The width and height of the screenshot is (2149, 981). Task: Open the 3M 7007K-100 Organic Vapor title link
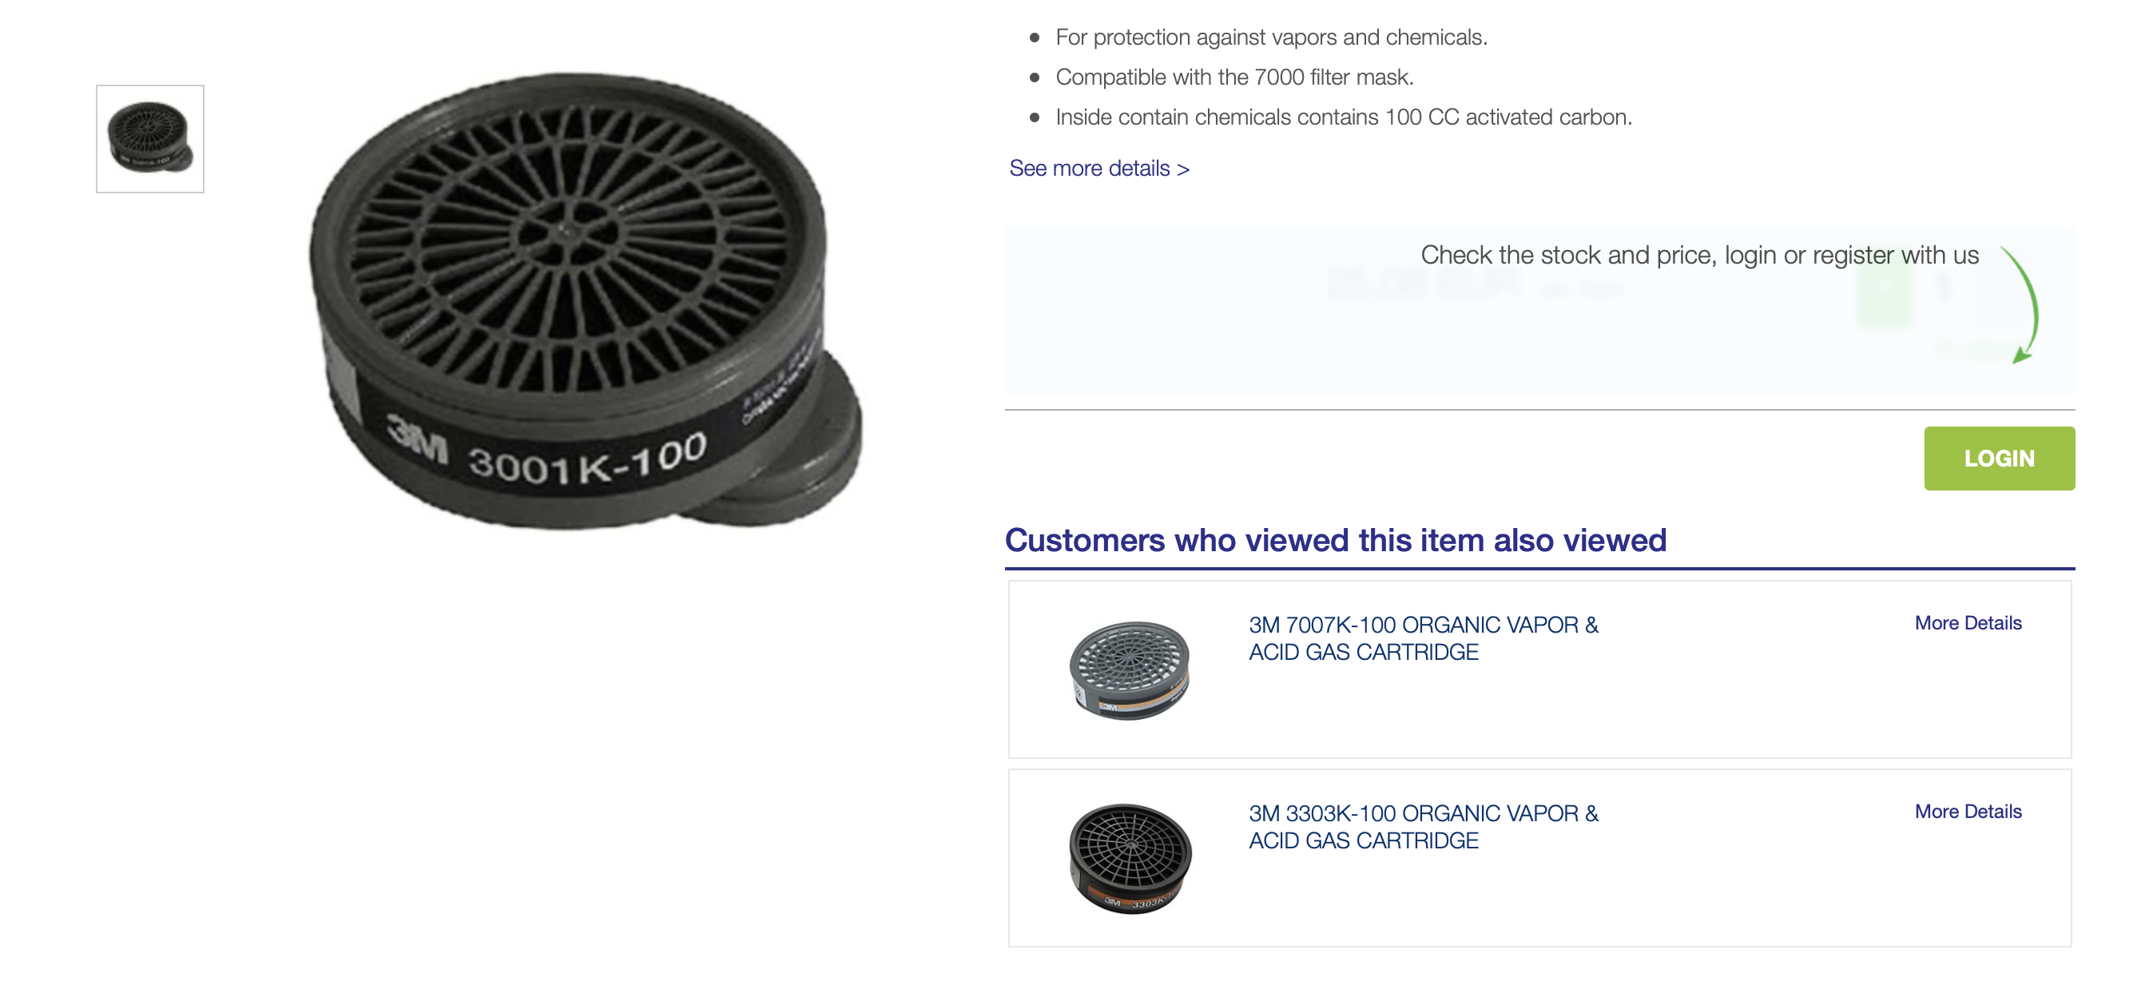pyautogui.click(x=1423, y=638)
